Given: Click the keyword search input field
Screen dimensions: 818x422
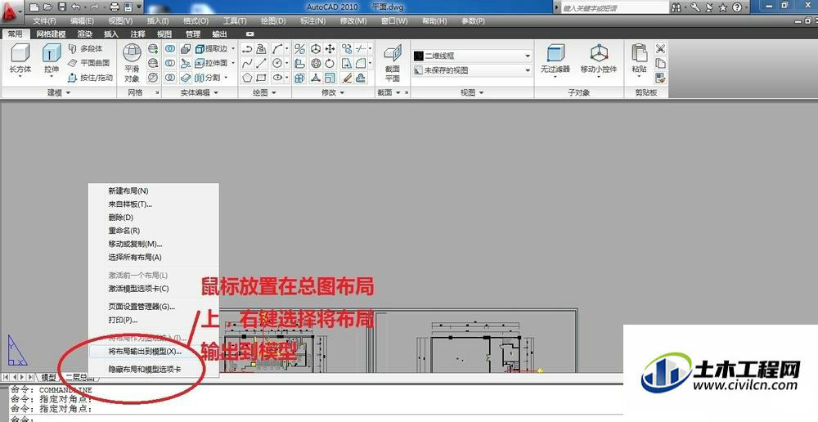Looking at the screenshot, I should [614, 8].
